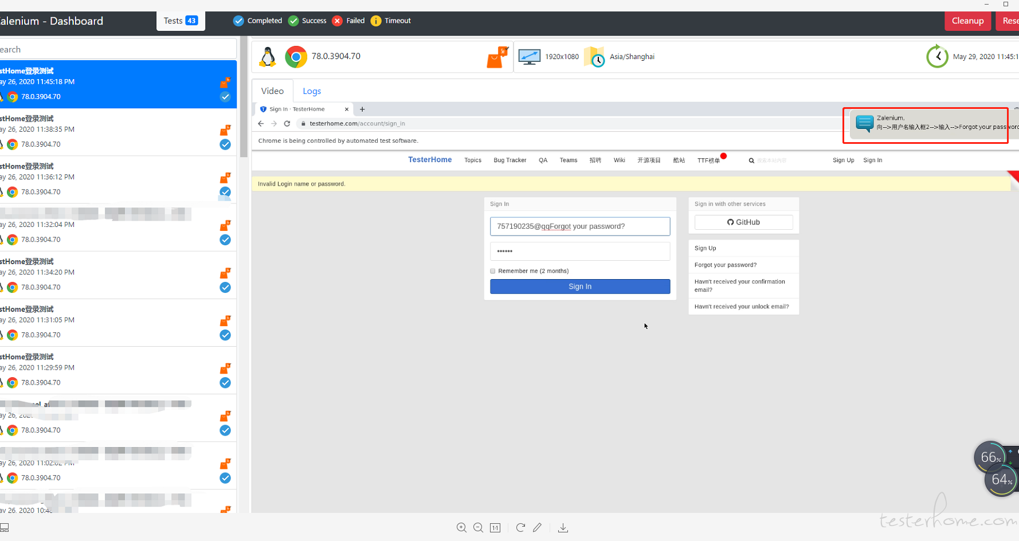Click zoom out magnifier in bottom viewer toolbar
The width and height of the screenshot is (1019, 541).
click(x=478, y=528)
